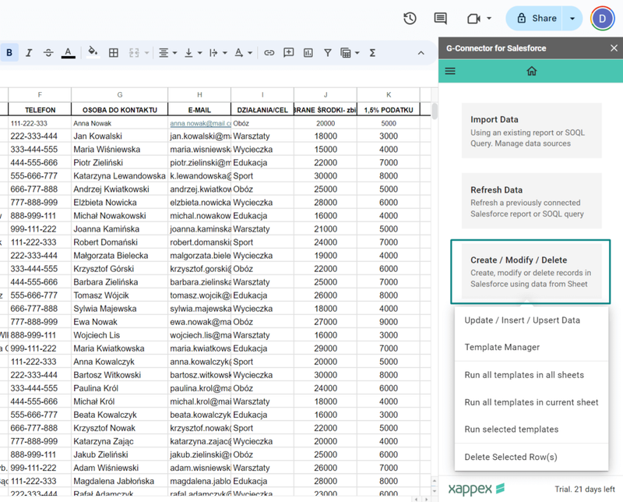Toggle italic formatting
This screenshot has height=502, width=623.
point(29,52)
